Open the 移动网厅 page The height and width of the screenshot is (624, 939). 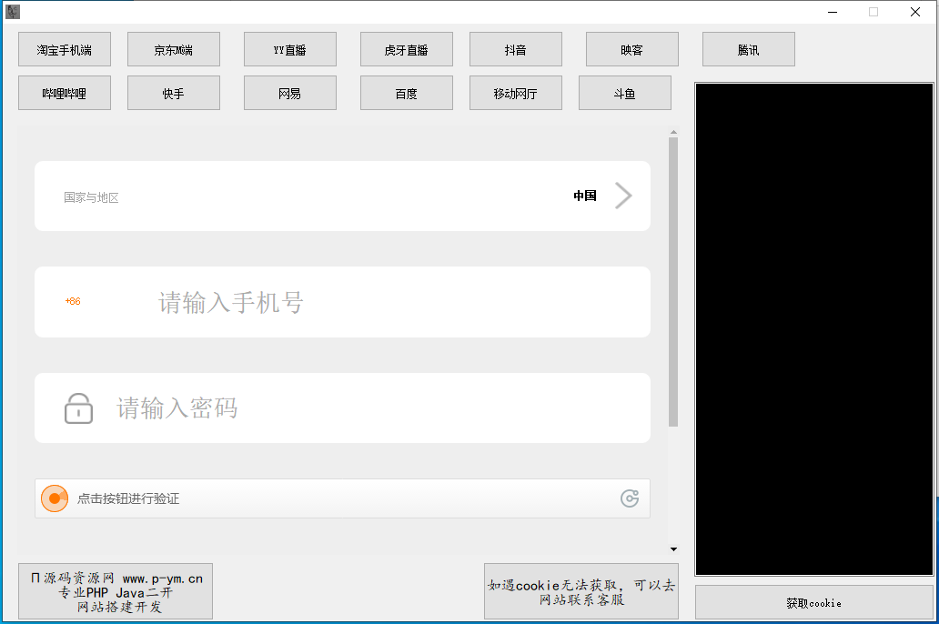tap(516, 93)
